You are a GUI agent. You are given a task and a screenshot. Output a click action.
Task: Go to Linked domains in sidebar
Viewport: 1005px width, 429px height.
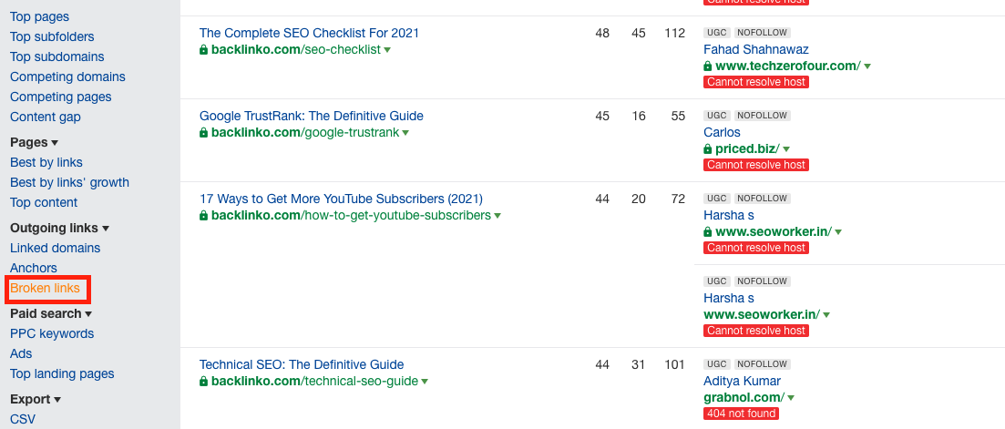pyautogui.click(x=55, y=248)
